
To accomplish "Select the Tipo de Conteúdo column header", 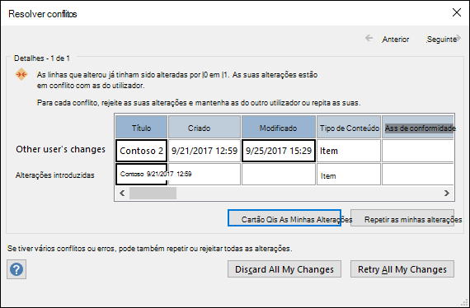I will [349, 127].
